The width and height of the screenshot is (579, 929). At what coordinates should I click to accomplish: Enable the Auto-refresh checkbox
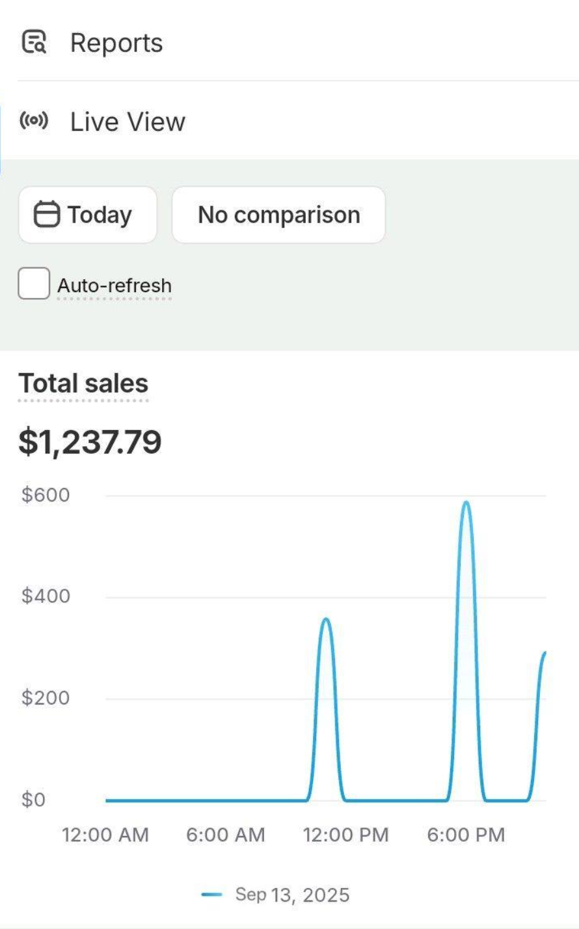pyautogui.click(x=34, y=284)
